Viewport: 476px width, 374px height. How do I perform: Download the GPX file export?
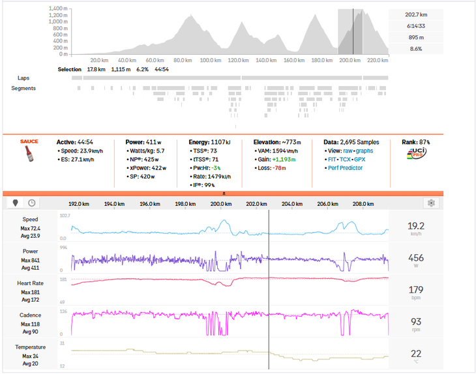pos(360,159)
